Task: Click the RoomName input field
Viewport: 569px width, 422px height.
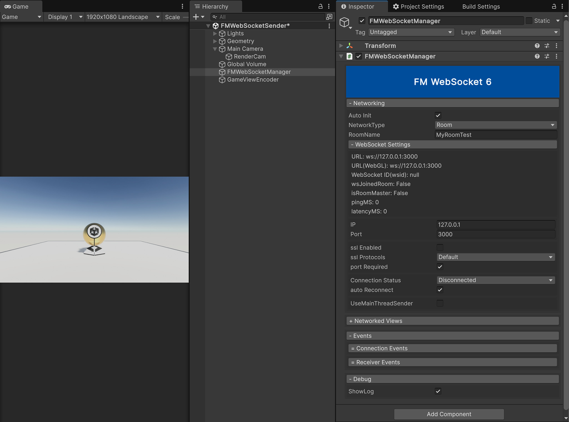Action: pyautogui.click(x=495, y=135)
